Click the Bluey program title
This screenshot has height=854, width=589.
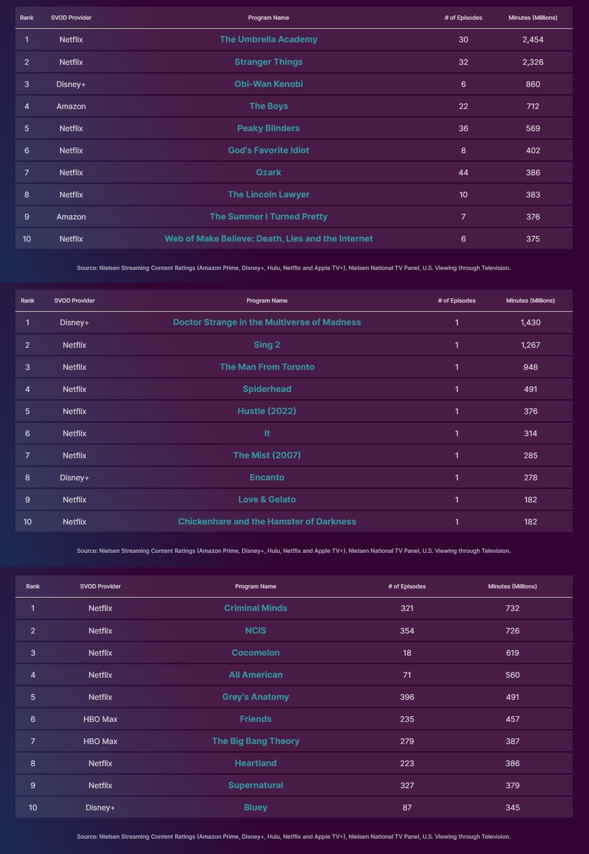[x=255, y=807]
